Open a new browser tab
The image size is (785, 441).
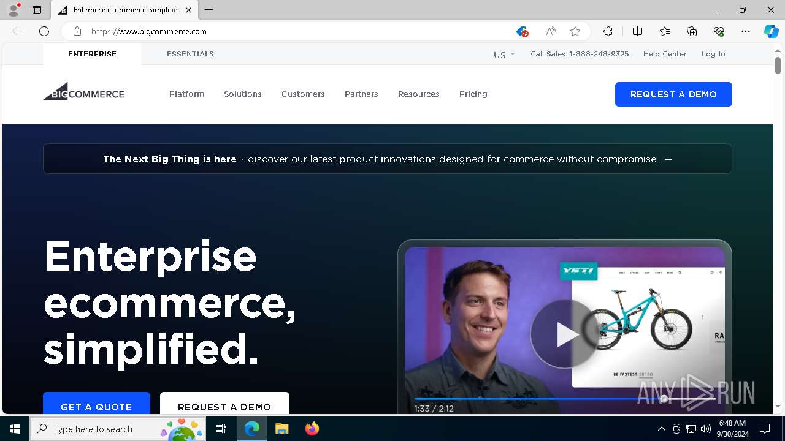[x=209, y=10]
